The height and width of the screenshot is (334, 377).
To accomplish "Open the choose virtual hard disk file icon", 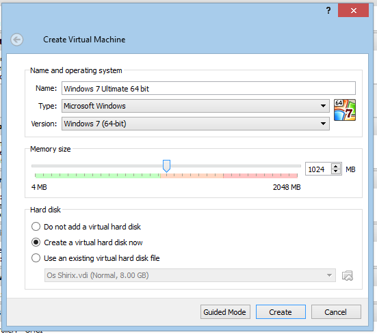I will tap(348, 275).
